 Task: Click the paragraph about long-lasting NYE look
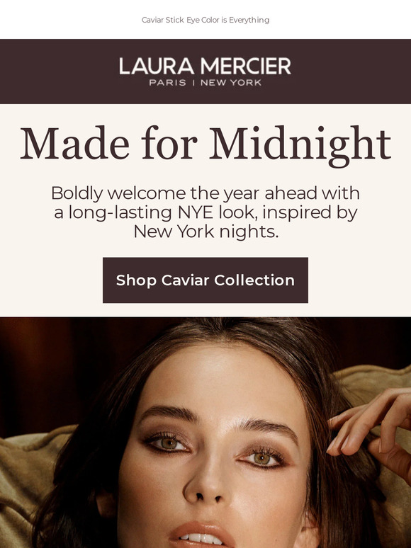pos(205,212)
